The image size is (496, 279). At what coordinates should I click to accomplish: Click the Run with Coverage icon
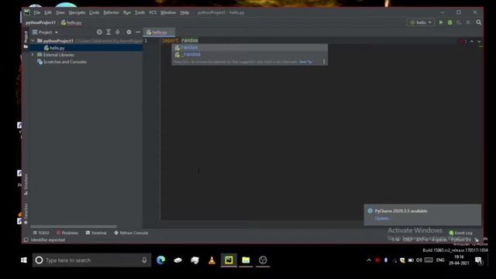point(459,22)
